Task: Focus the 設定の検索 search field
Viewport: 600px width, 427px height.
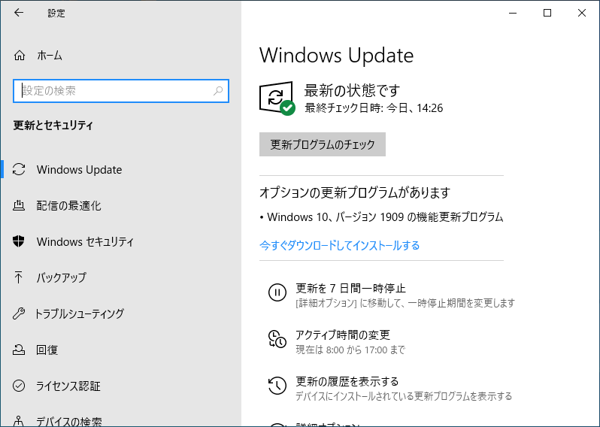Action: coord(121,91)
